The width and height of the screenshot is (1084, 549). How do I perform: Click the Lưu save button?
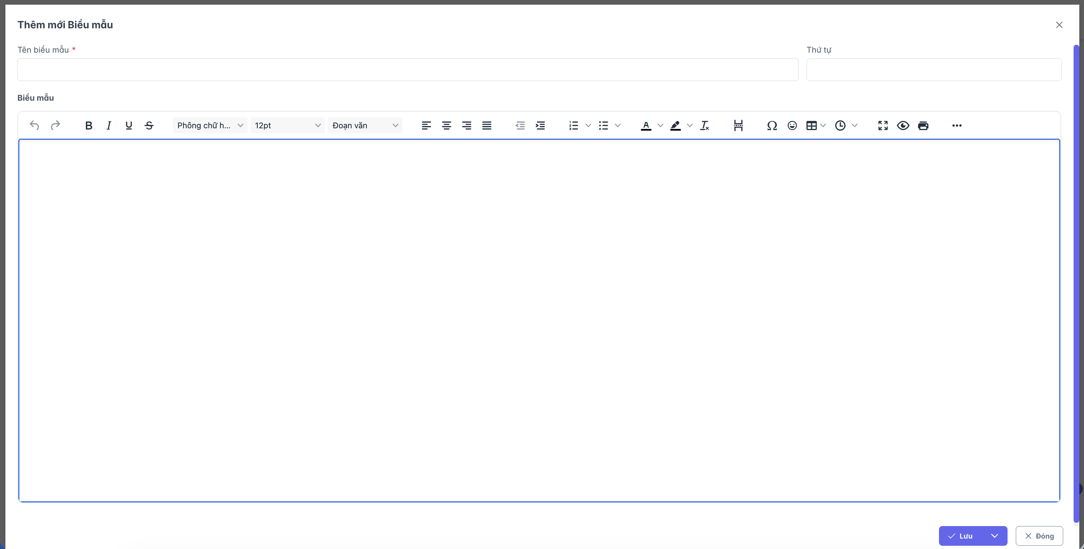point(961,535)
